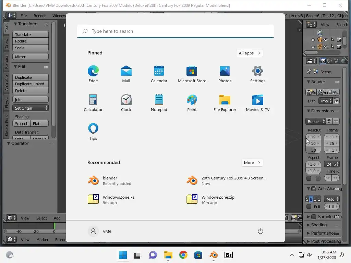The height and width of the screenshot is (263, 351).
Task: Open the Render menu in Blender header
Action: tap(39, 16)
